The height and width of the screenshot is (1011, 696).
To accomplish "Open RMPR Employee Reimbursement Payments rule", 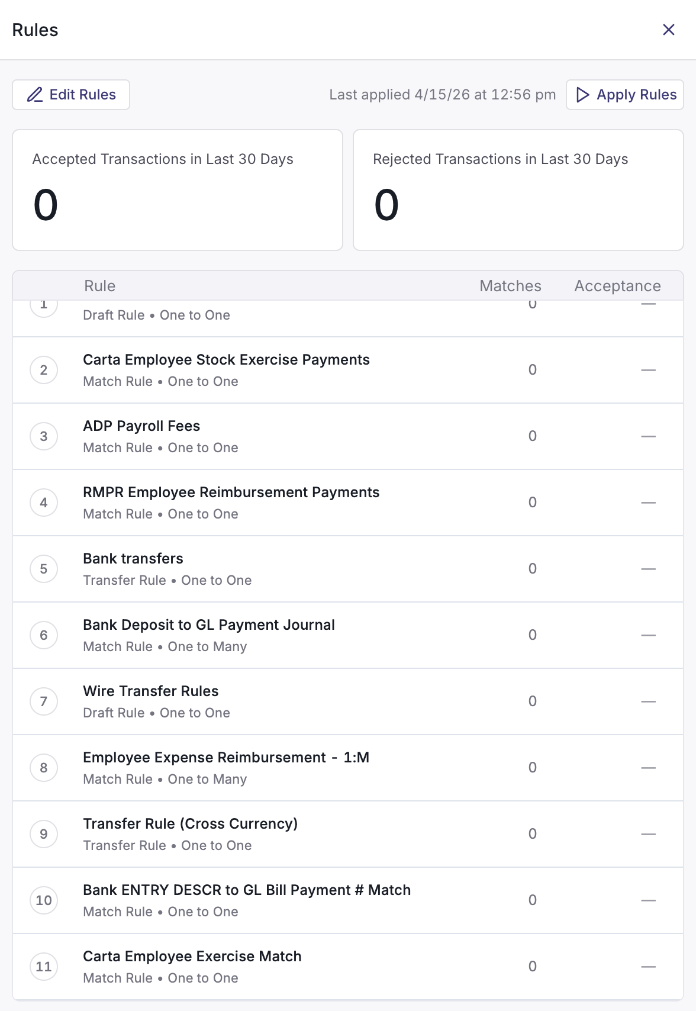I will click(348, 503).
